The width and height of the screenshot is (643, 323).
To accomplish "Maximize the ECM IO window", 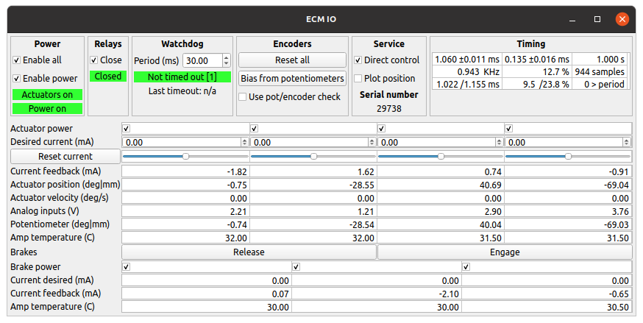I will [x=597, y=19].
